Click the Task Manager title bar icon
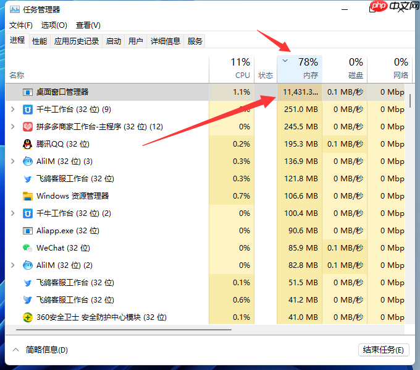This screenshot has height=370, width=420. pyautogui.click(x=14, y=10)
